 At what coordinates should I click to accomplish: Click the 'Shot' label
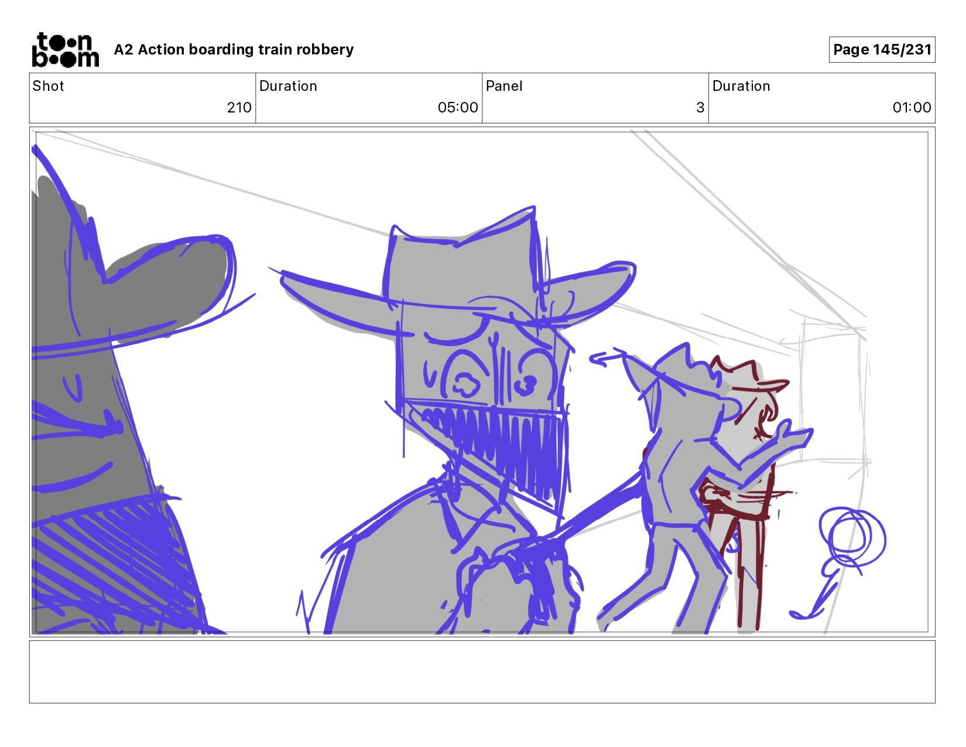pos(48,86)
